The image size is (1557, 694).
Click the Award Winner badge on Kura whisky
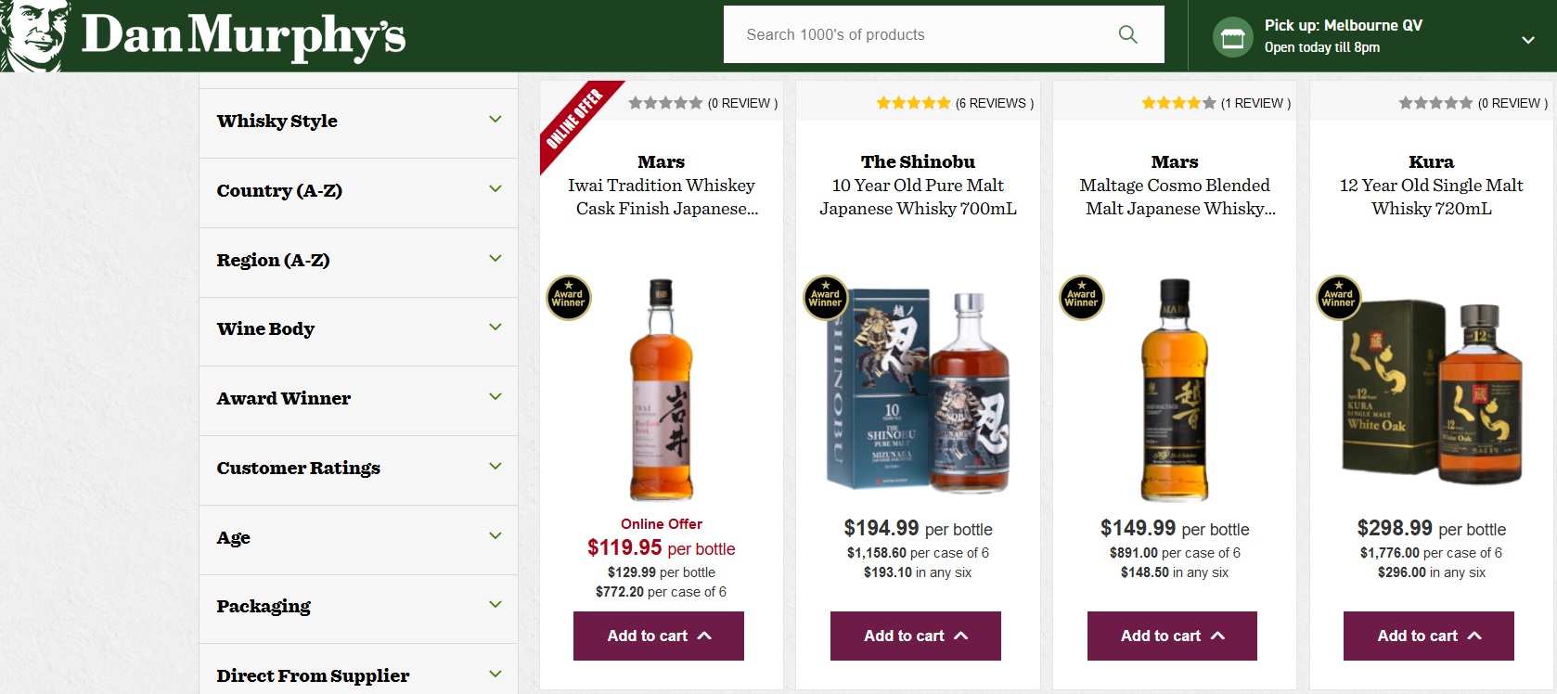tap(1338, 298)
